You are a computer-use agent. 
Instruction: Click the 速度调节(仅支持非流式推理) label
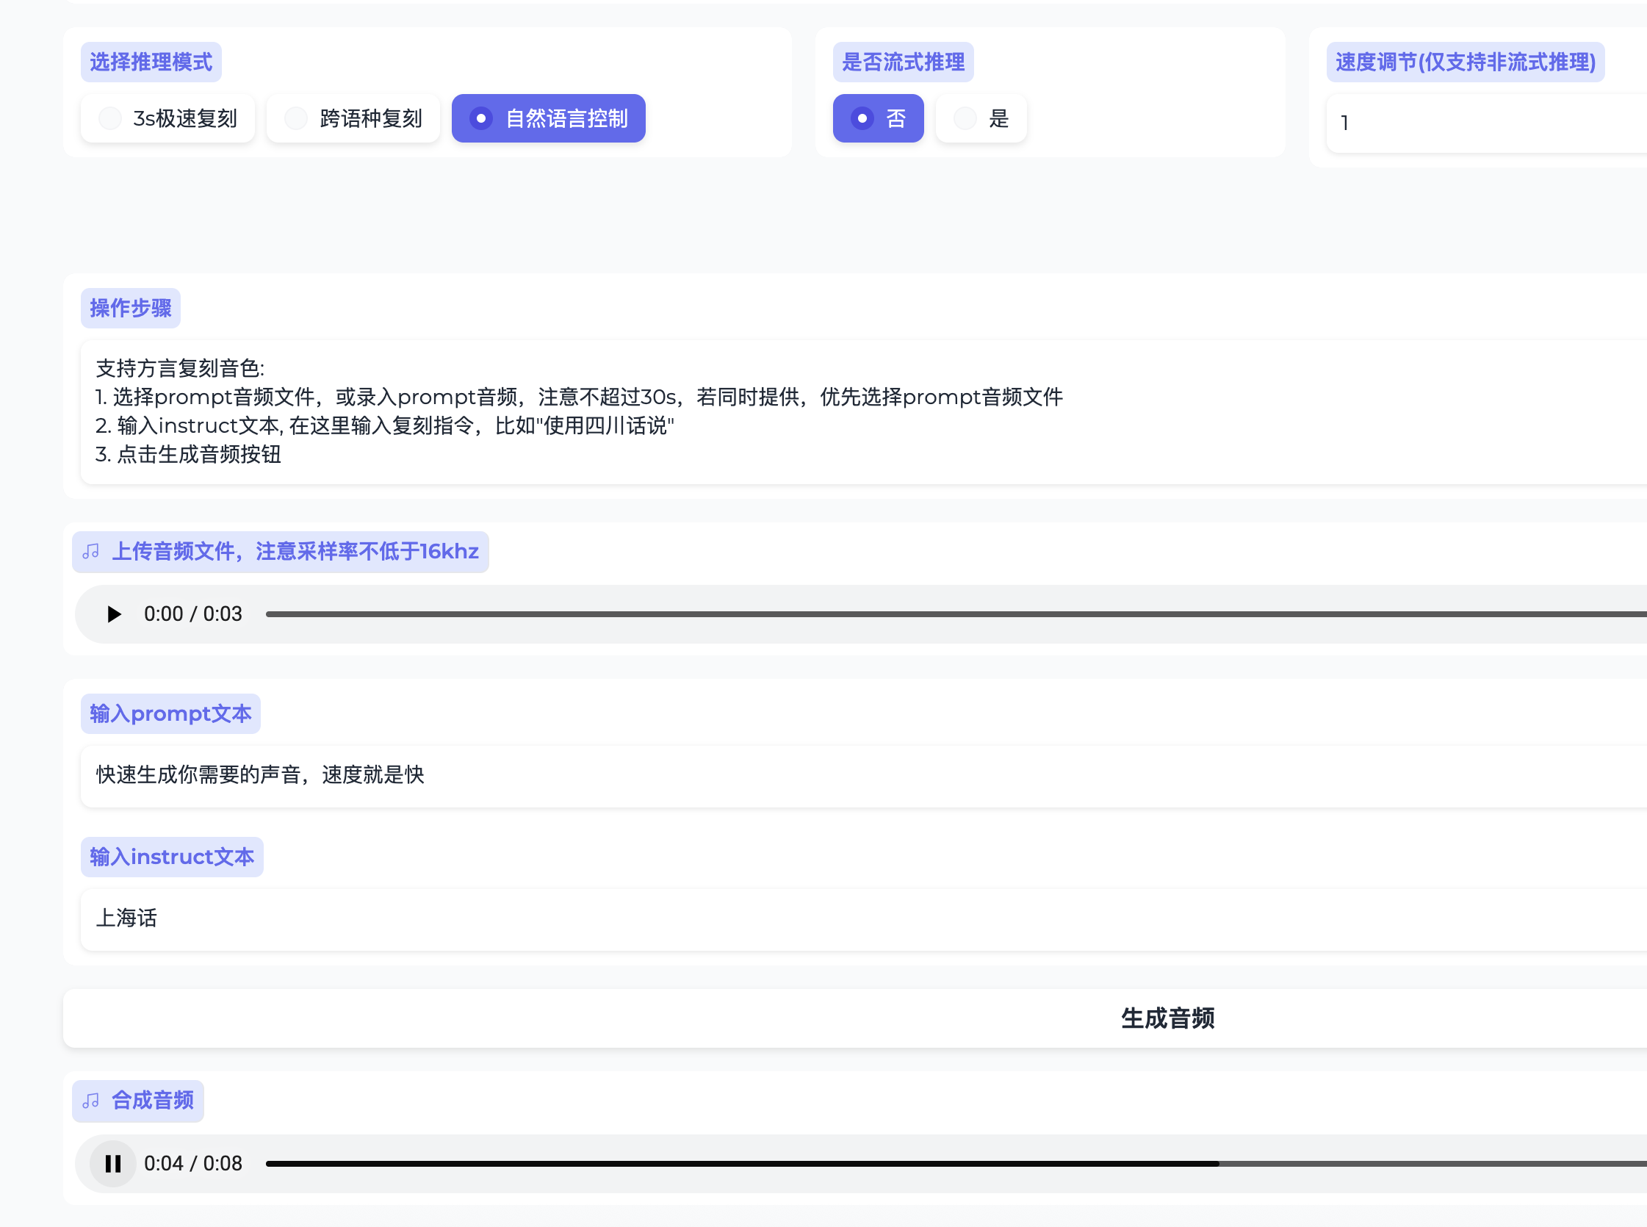(x=1466, y=62)
